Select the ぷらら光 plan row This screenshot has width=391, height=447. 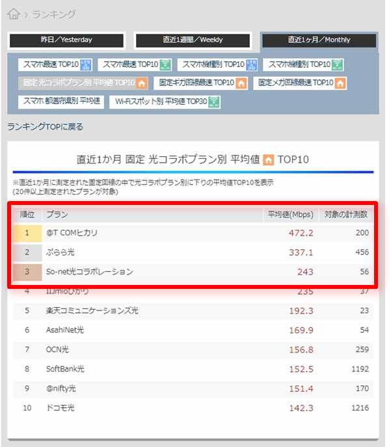click(x=193, y=252)
